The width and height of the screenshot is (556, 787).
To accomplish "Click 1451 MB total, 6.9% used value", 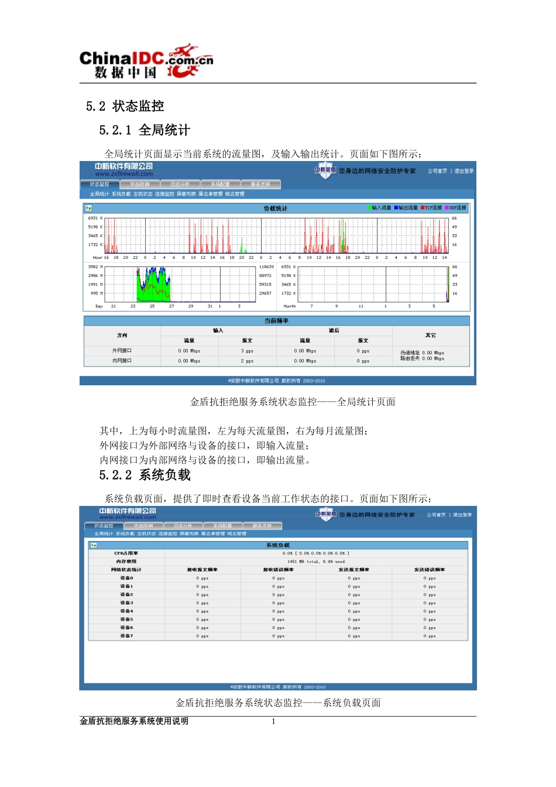I will point(317,562).
